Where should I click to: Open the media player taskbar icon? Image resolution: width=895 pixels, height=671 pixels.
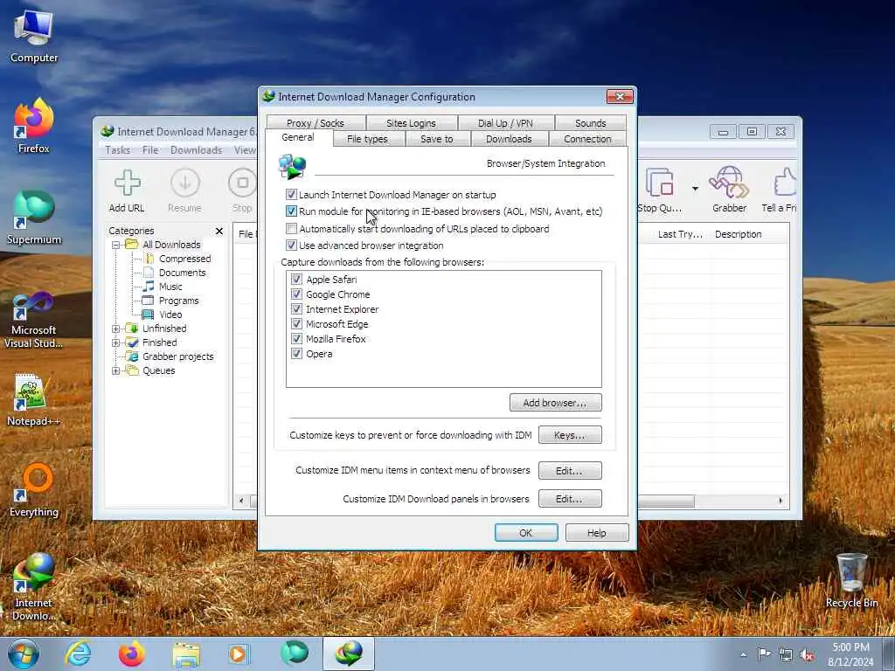click(x=238, y=654)
